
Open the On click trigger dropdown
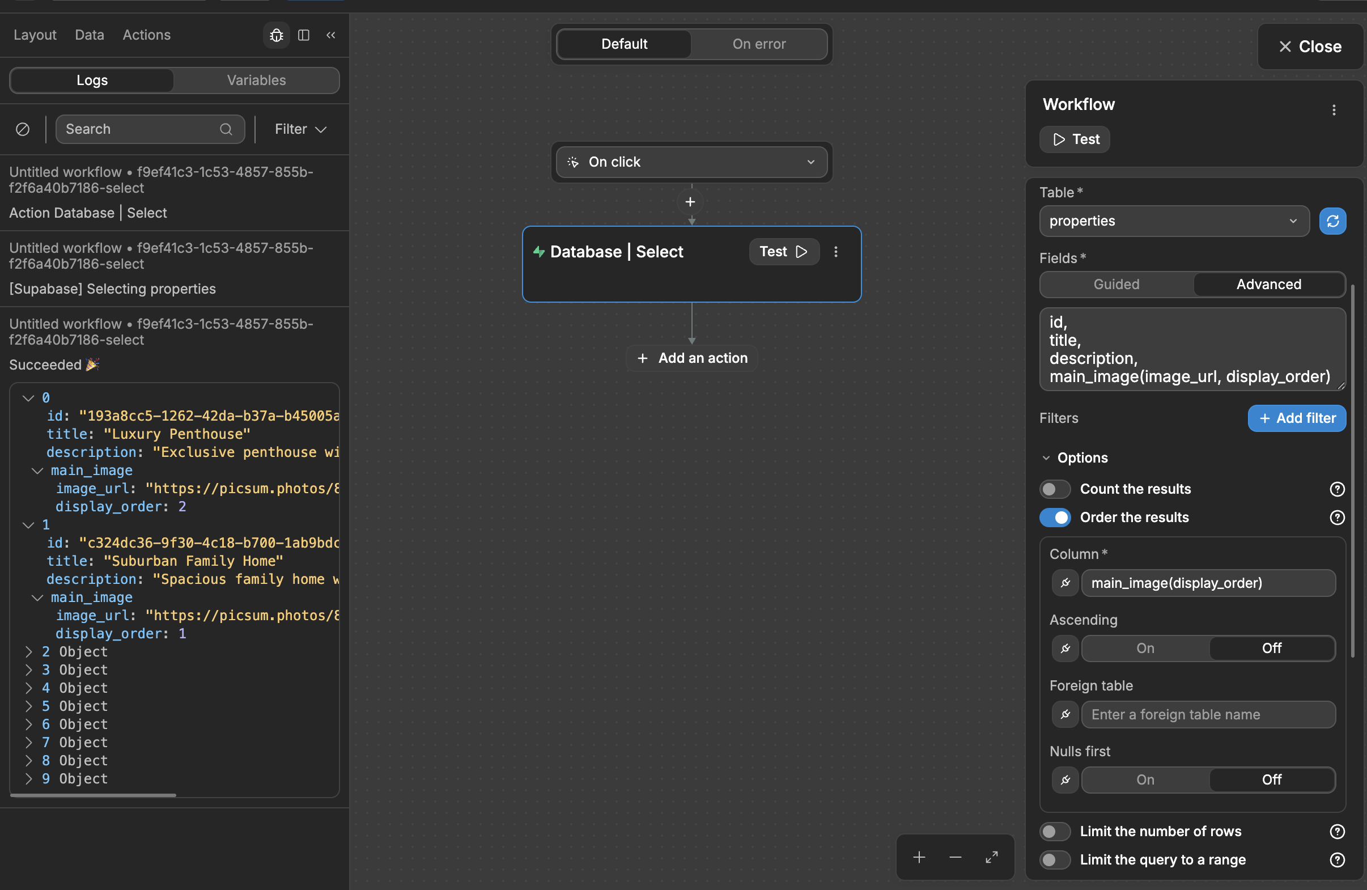point(691,162)
